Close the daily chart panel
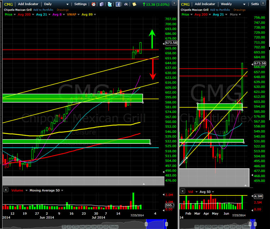 (x=174, y=3)
